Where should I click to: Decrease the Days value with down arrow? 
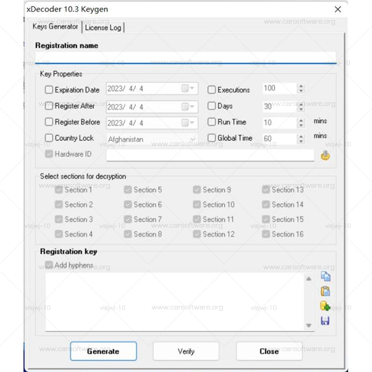(x=301, y=109)
